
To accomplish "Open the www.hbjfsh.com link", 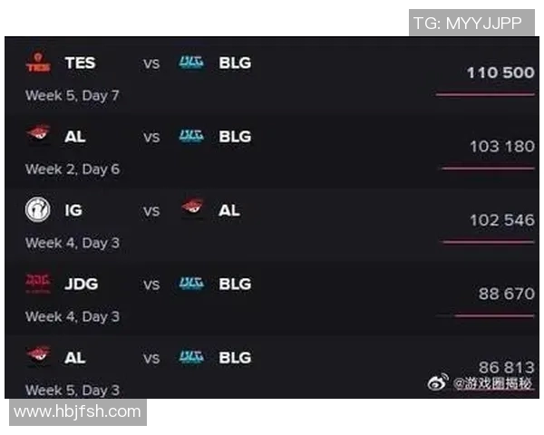I will [x=78, y=412].
